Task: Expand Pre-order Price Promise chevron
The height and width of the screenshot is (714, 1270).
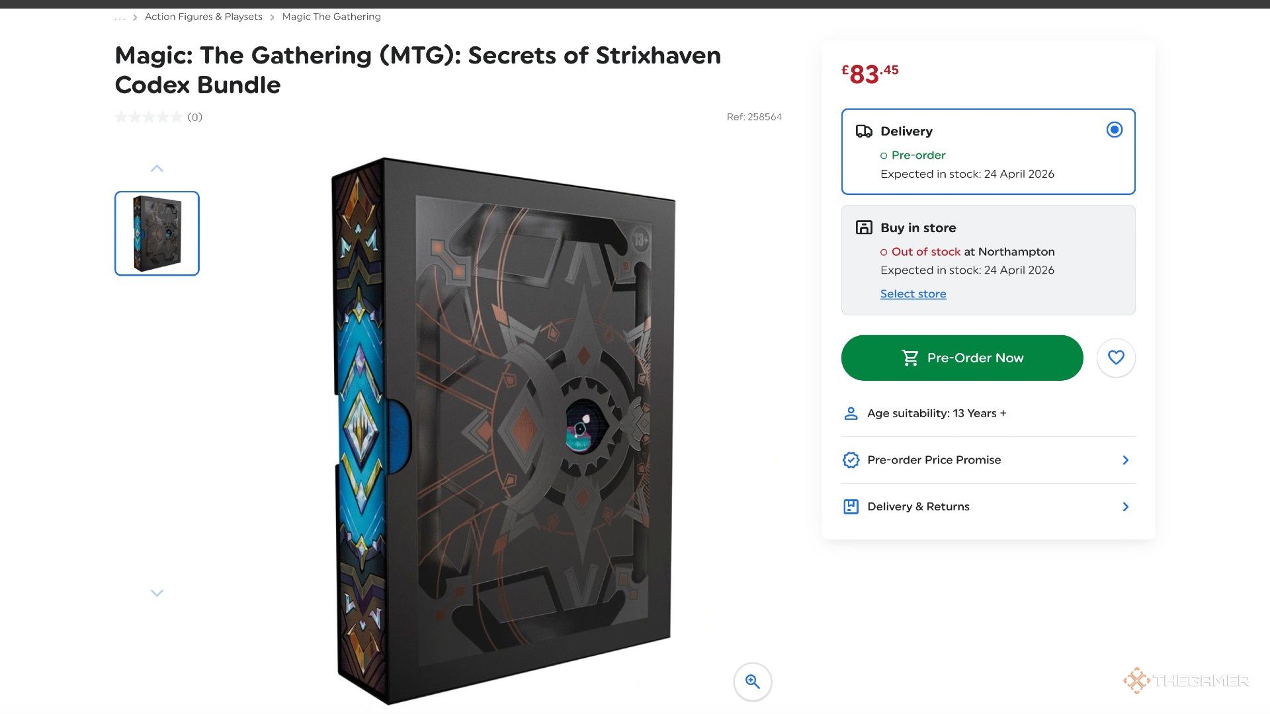Action: pos(1126,460)
